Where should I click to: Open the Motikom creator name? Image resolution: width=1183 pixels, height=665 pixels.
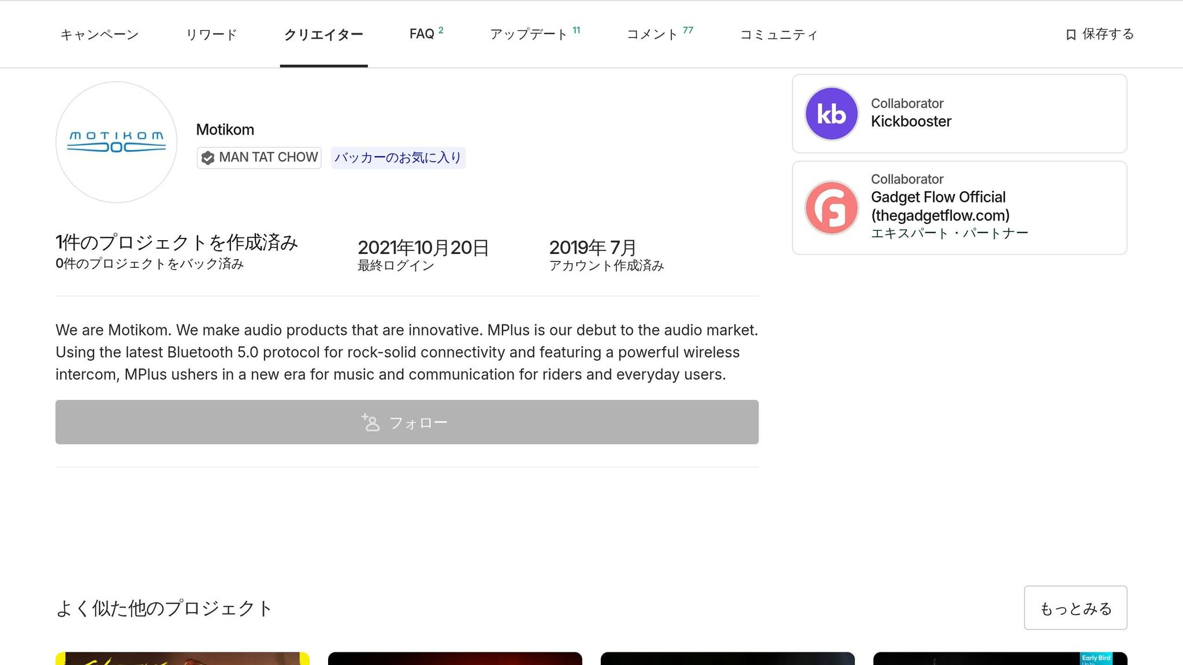(x=225, y=129)
